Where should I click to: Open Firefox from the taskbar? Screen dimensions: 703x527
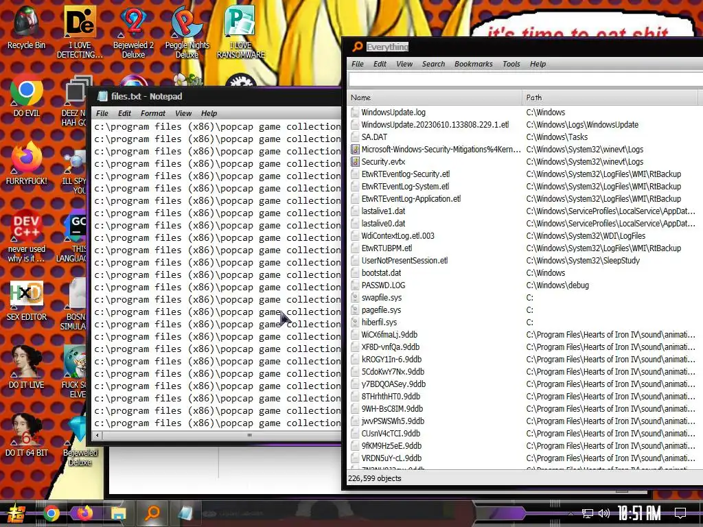click(x=84, y=513)
